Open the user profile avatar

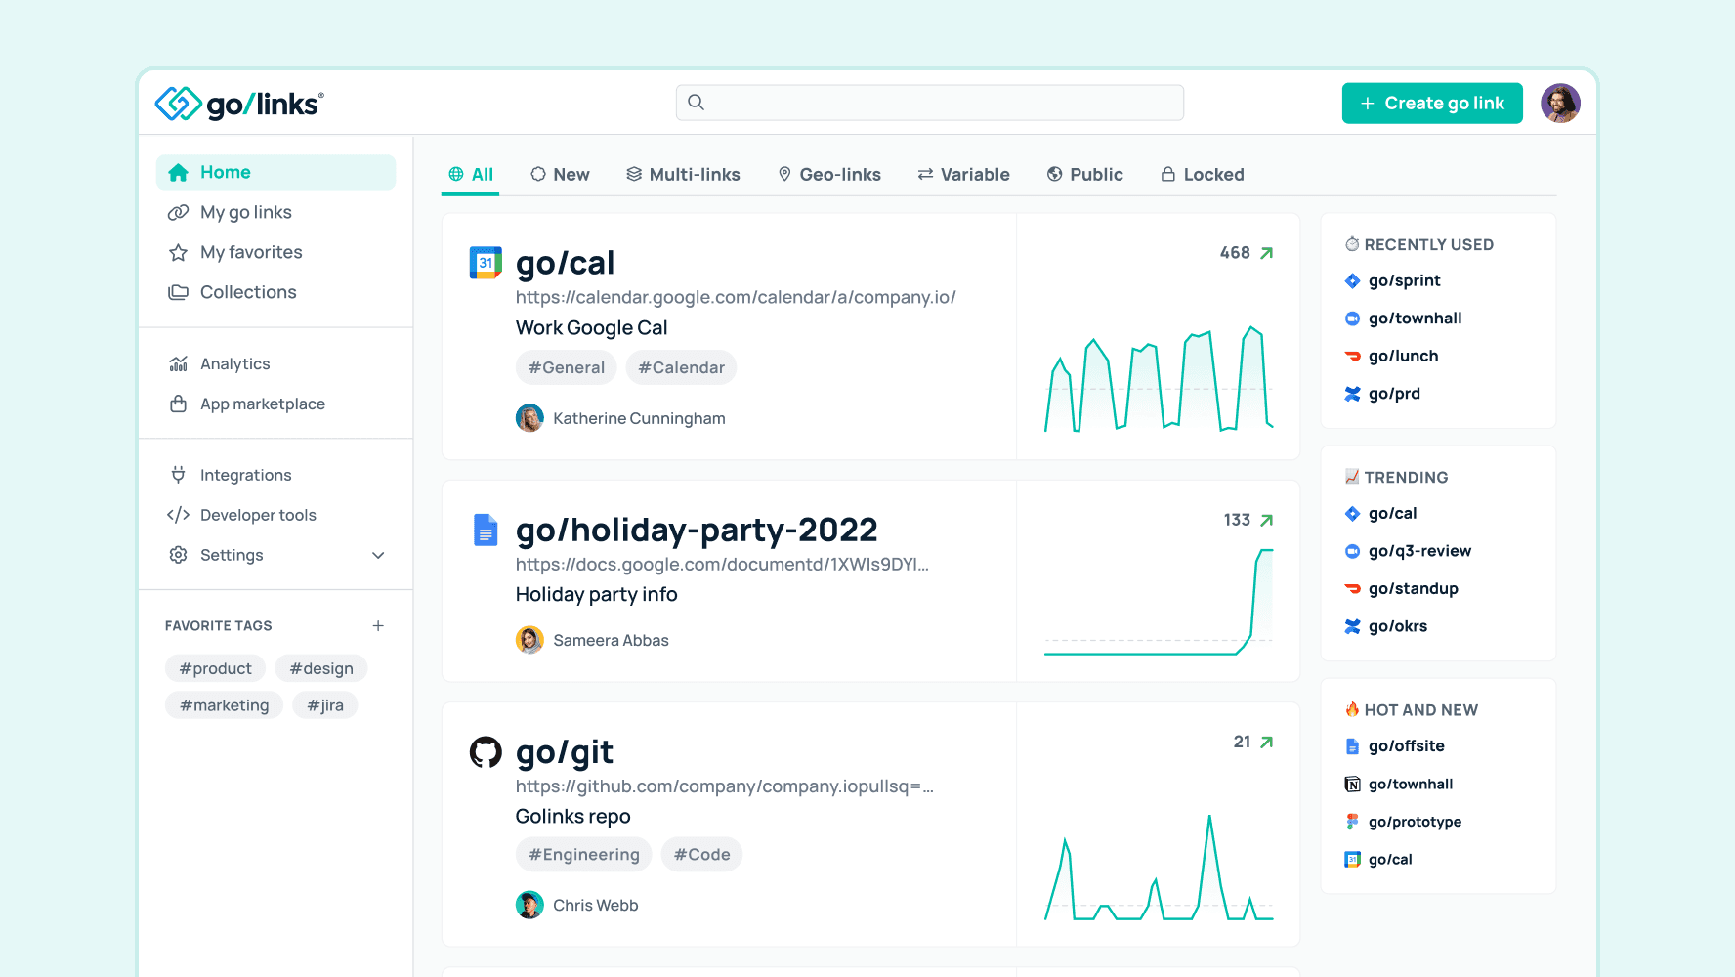1560,104
